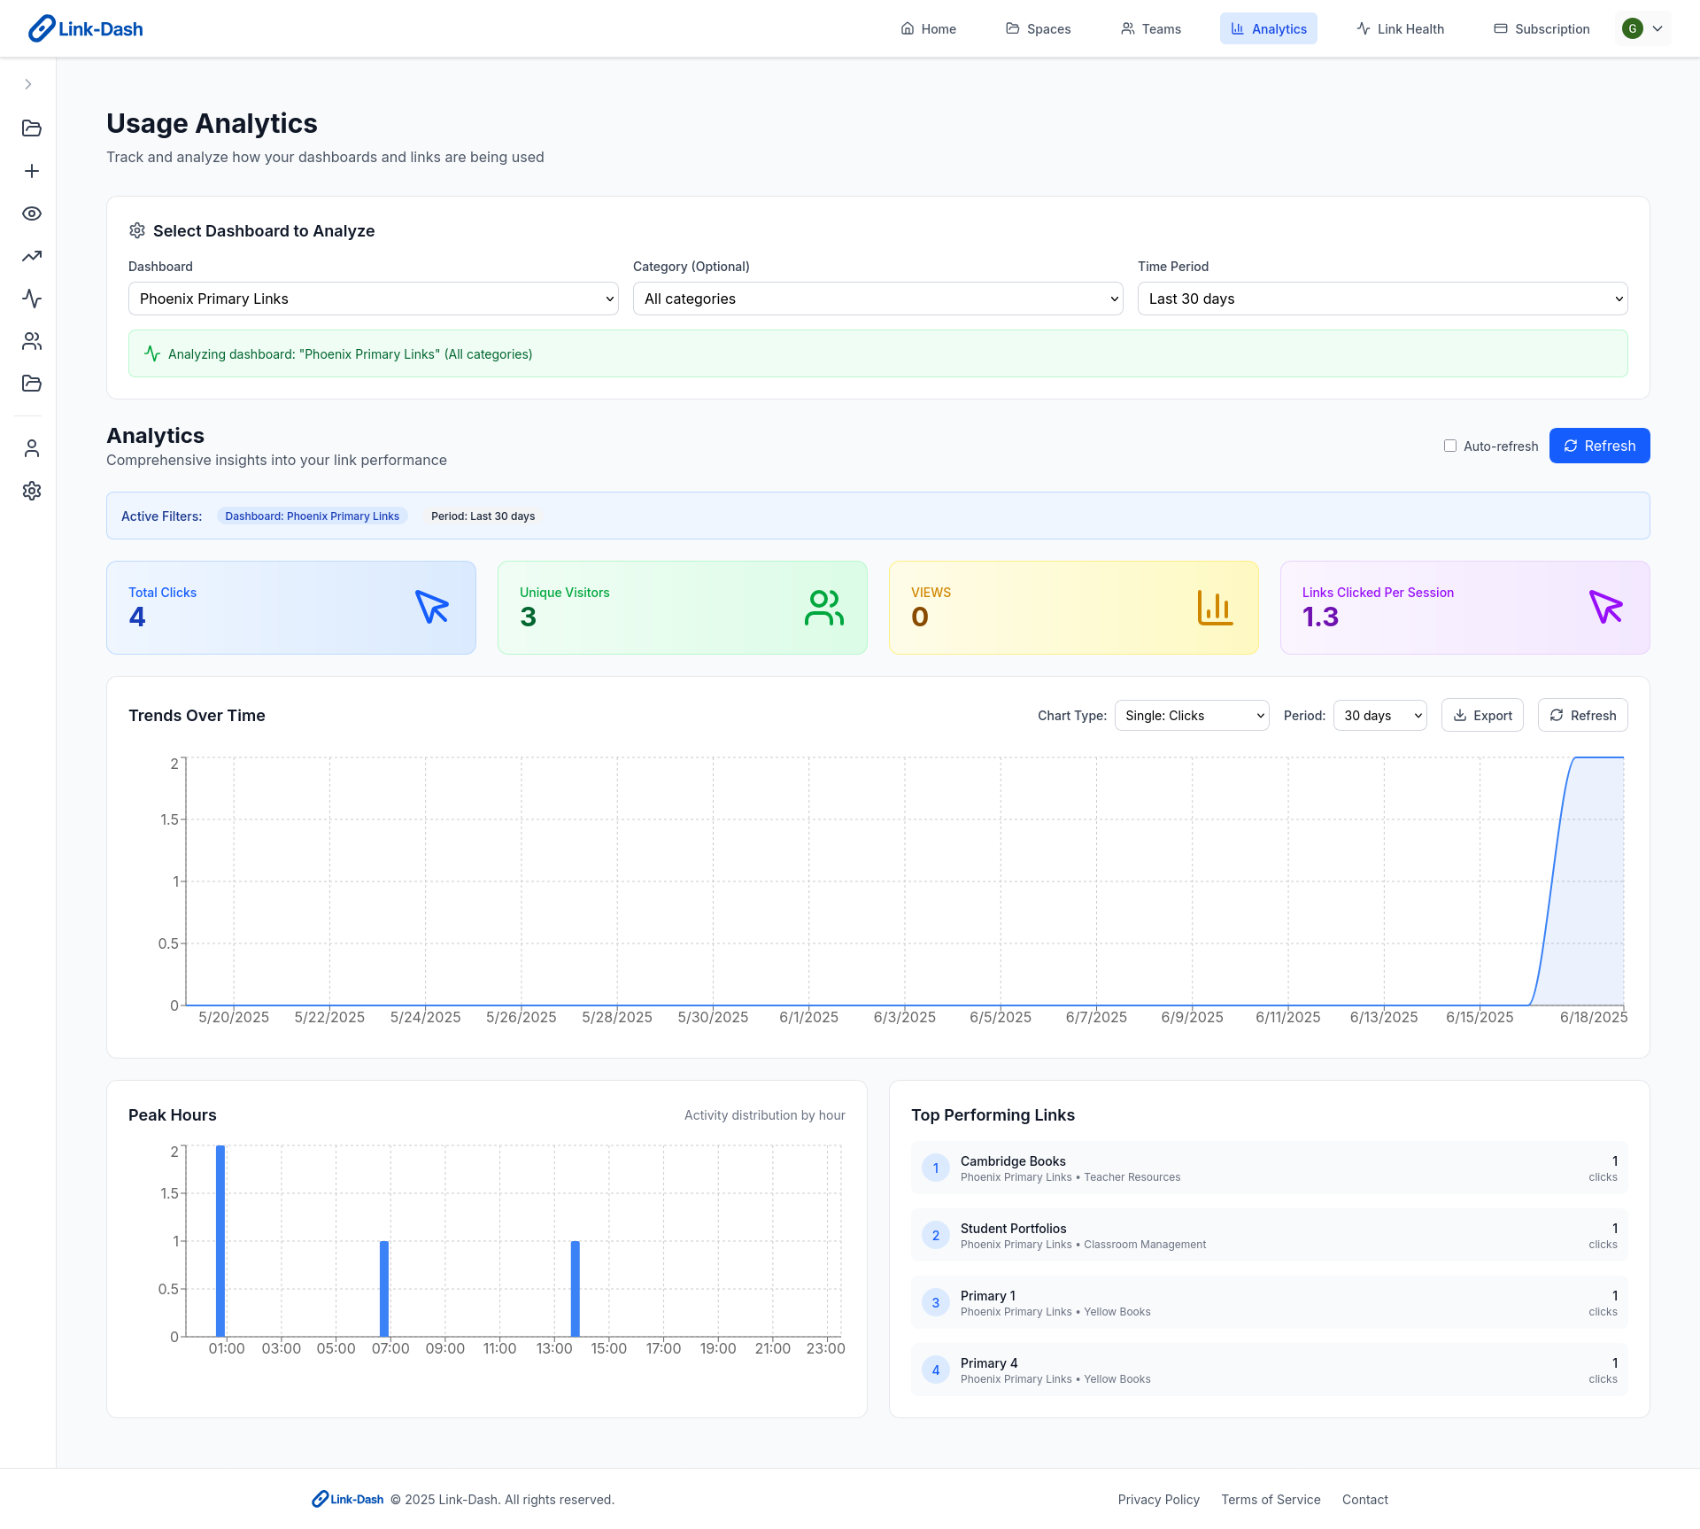
Task: Open the chart Period 30 days dropdown
Action: tap(1380, 716)
